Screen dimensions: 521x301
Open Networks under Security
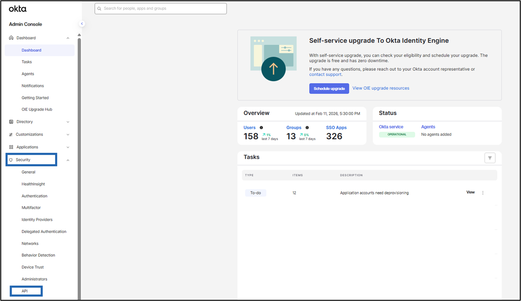30,244
